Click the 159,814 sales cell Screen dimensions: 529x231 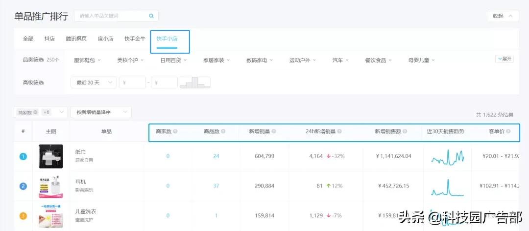click(264, 215)
